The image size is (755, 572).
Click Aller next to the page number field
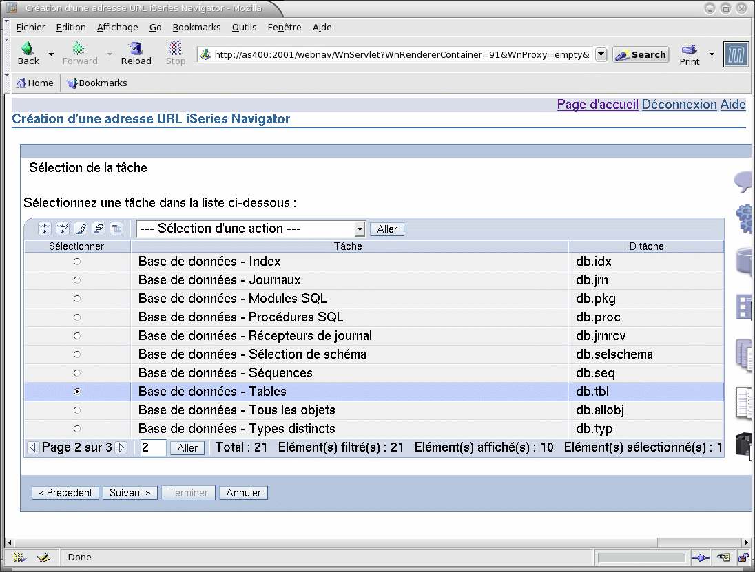187,448
